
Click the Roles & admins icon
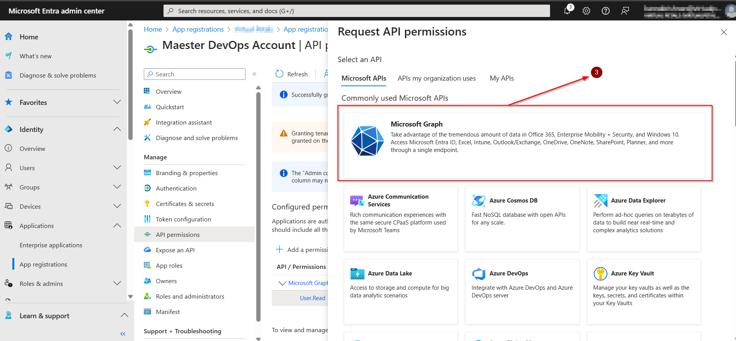click(9, 283)
